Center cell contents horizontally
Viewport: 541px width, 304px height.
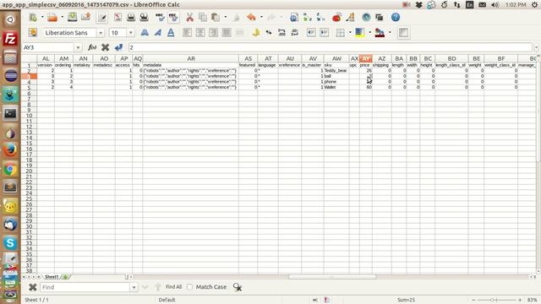(200, 33)
